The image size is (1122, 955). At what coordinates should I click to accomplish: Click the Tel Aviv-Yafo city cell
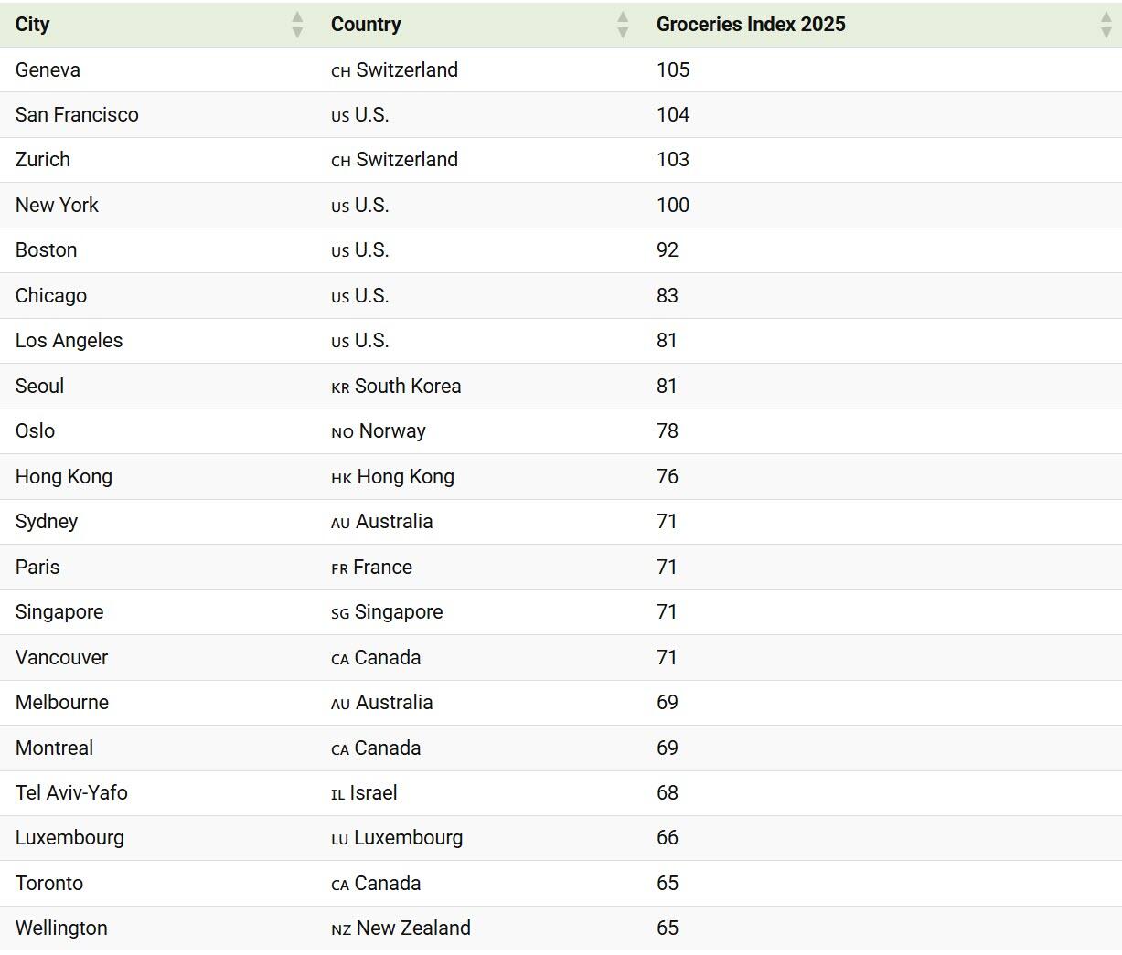[x=71, y=793]
